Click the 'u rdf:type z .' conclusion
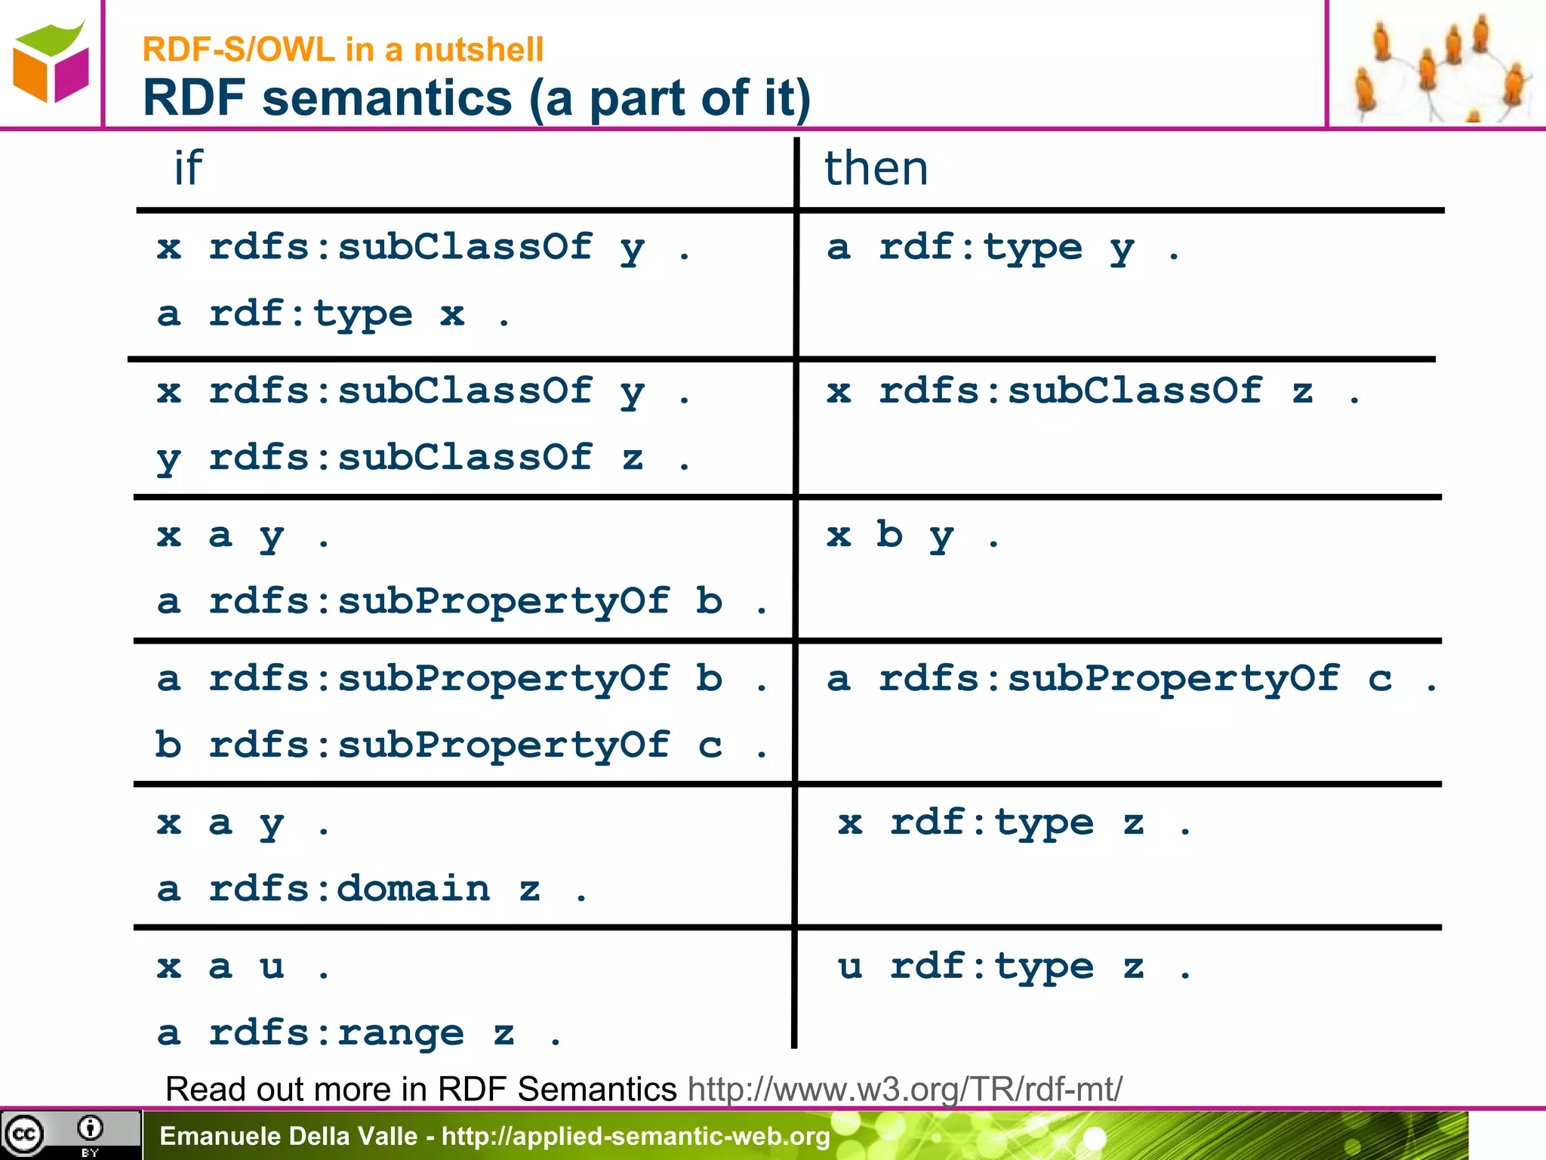Image resolution: width=1546 pixels, height=1160 pixels. click(x=1014, y=967)
